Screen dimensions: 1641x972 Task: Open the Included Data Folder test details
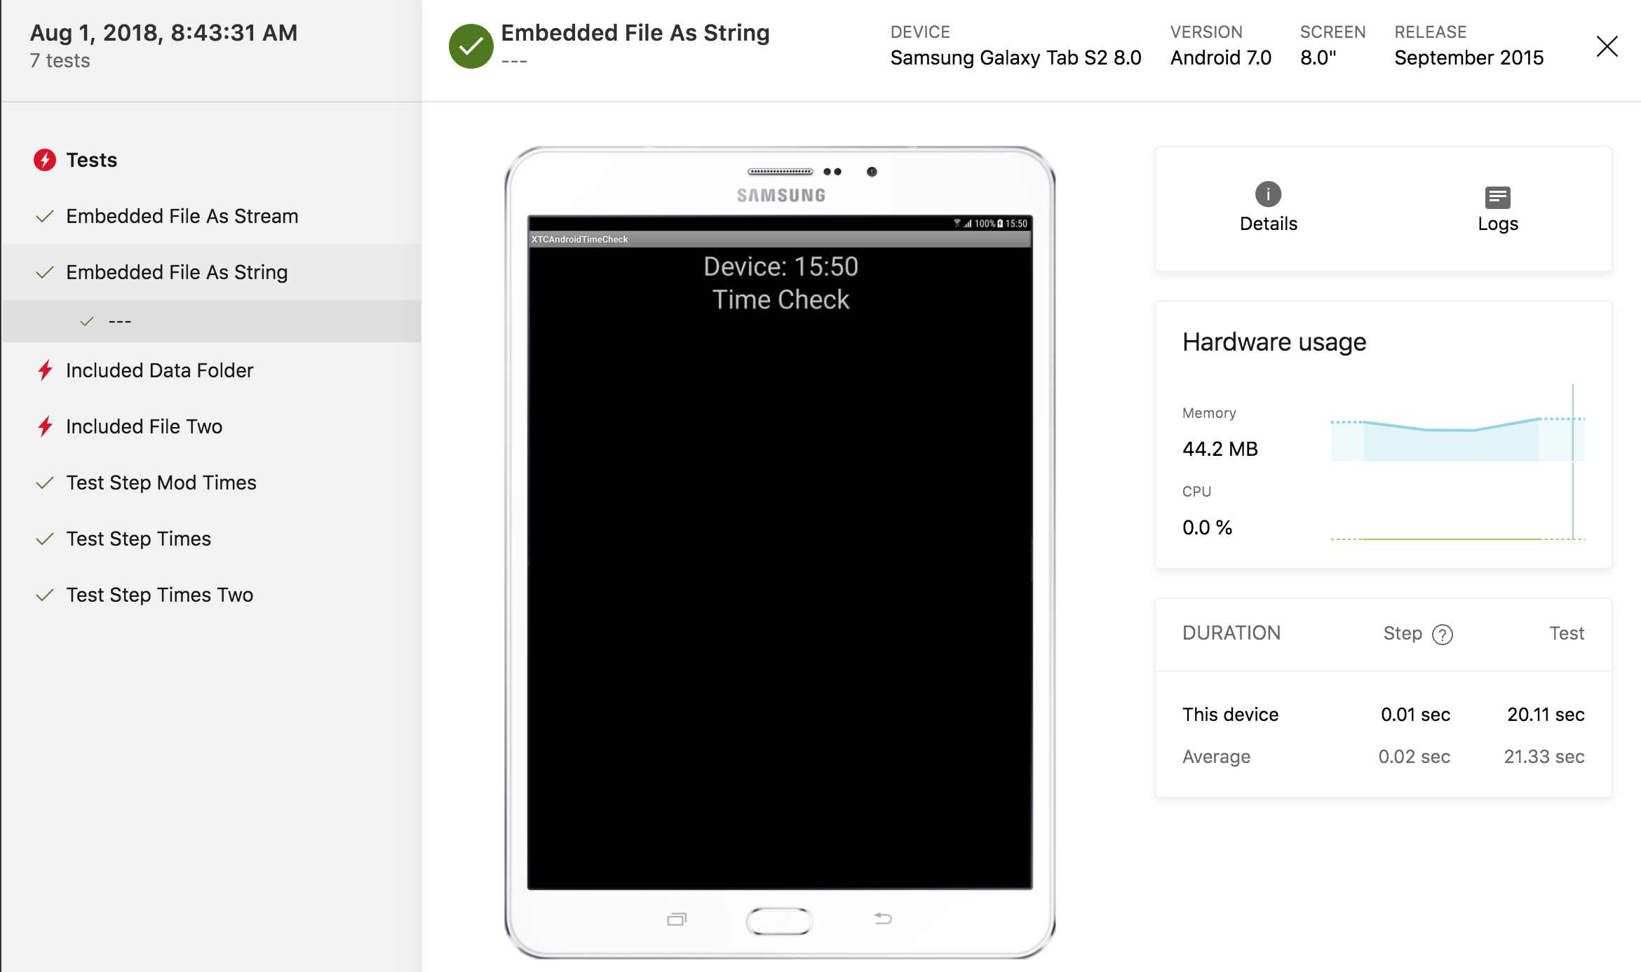161,370
